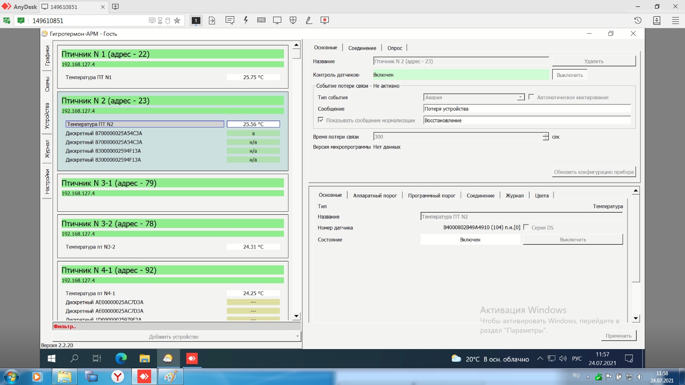Image resolution: width=685 pixels, height=385 pixels.
Task: Open Тип события dropdown showing Авария
Action: click(474, 97)
